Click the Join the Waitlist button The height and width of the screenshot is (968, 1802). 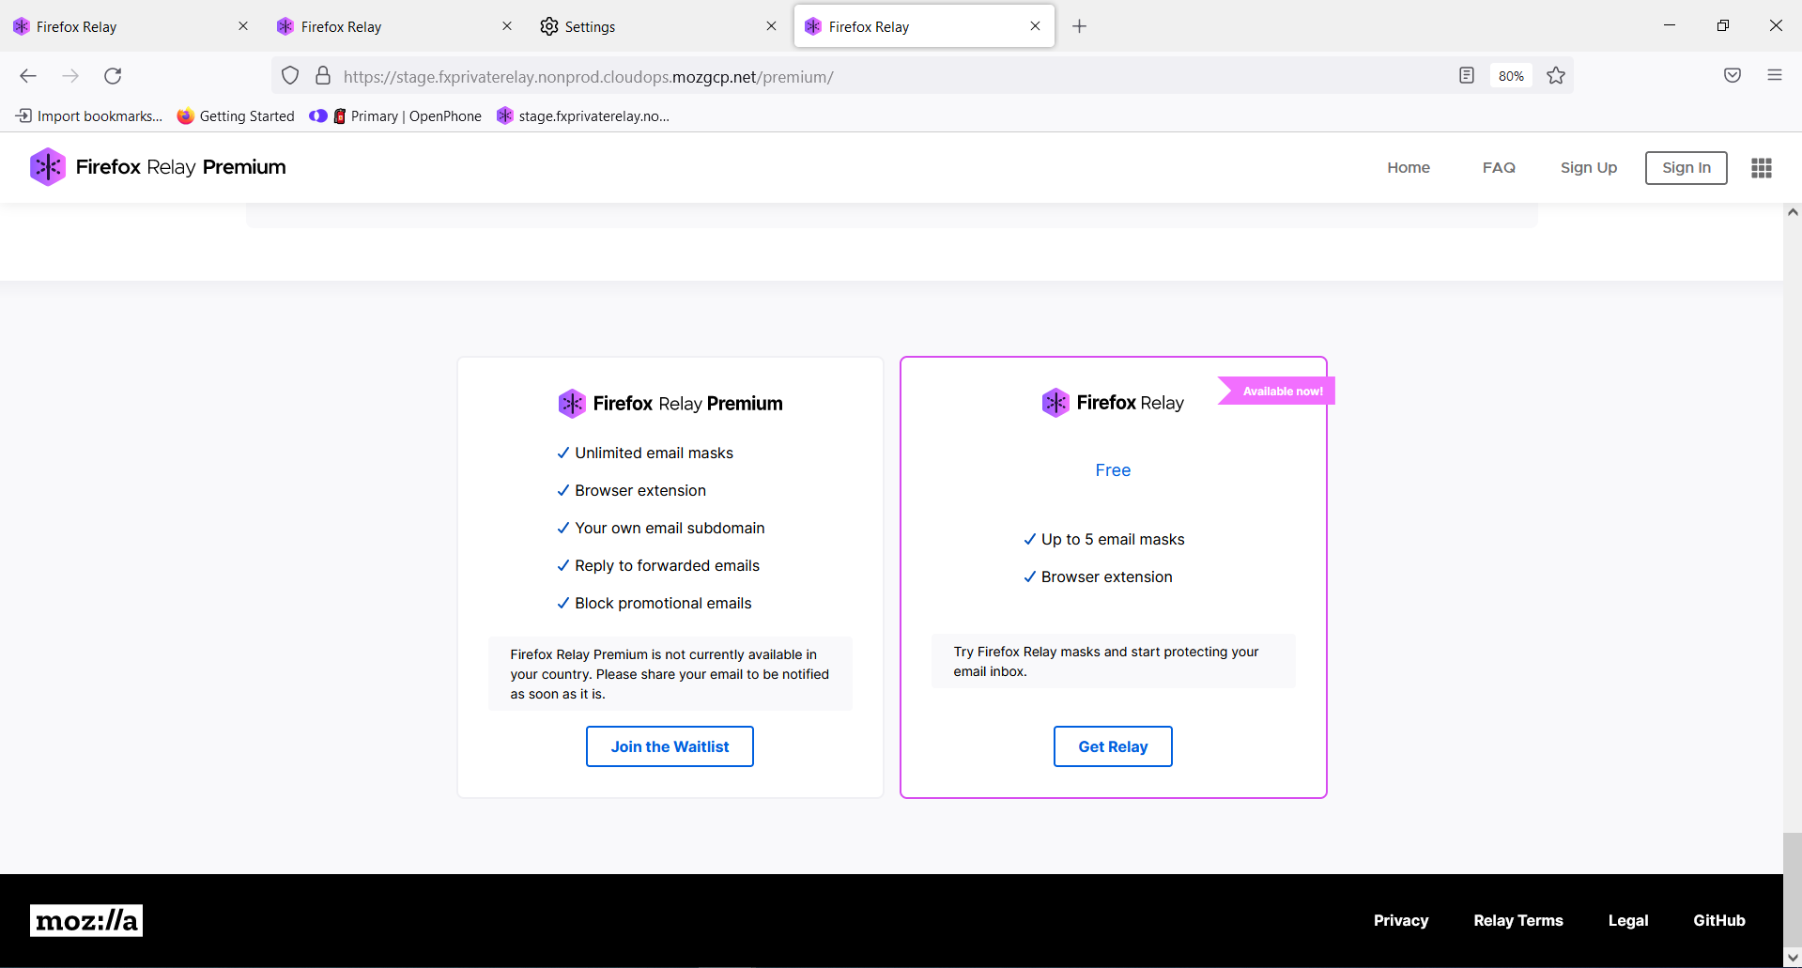point(670,746)
